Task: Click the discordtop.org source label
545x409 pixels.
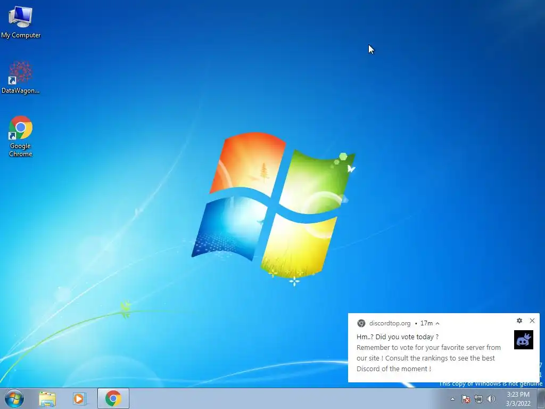Action: pos(390,323)
